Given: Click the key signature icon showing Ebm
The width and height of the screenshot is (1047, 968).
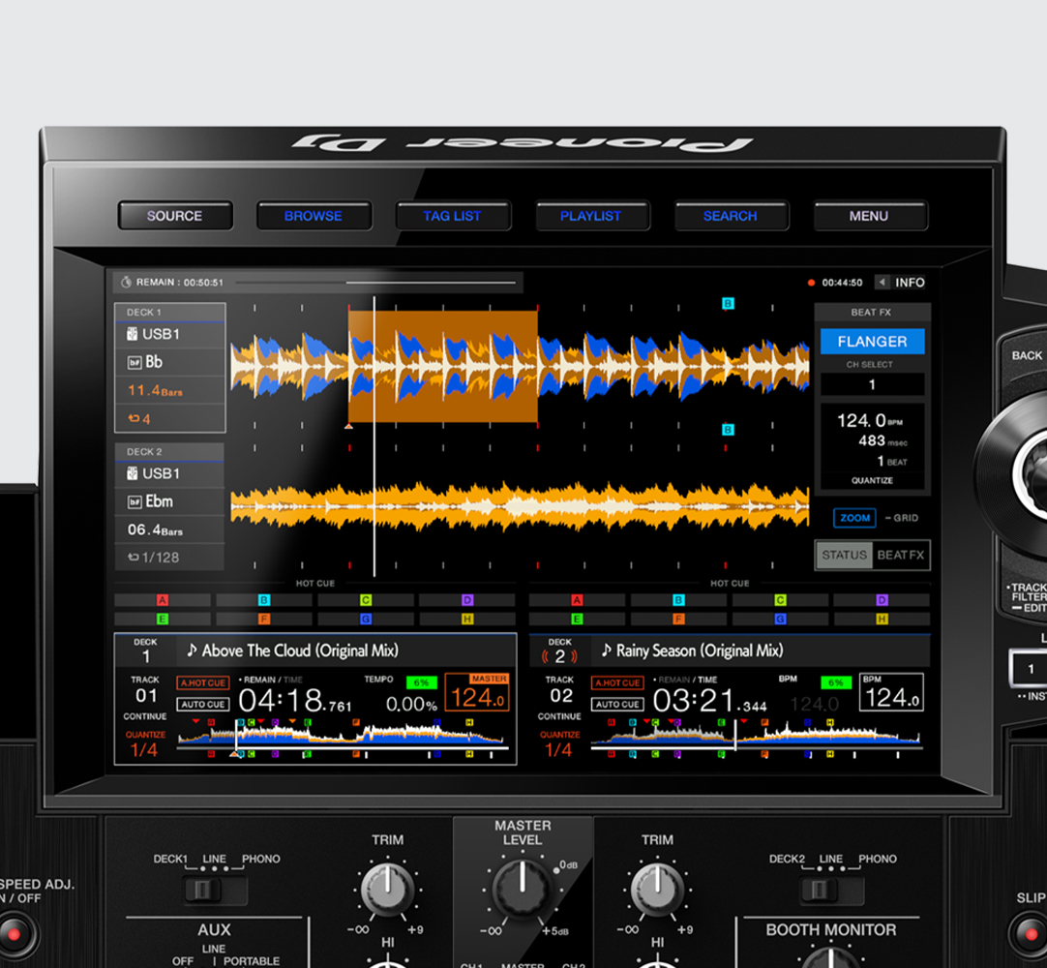Looking at the screenshot, I should tap(135, 501).
